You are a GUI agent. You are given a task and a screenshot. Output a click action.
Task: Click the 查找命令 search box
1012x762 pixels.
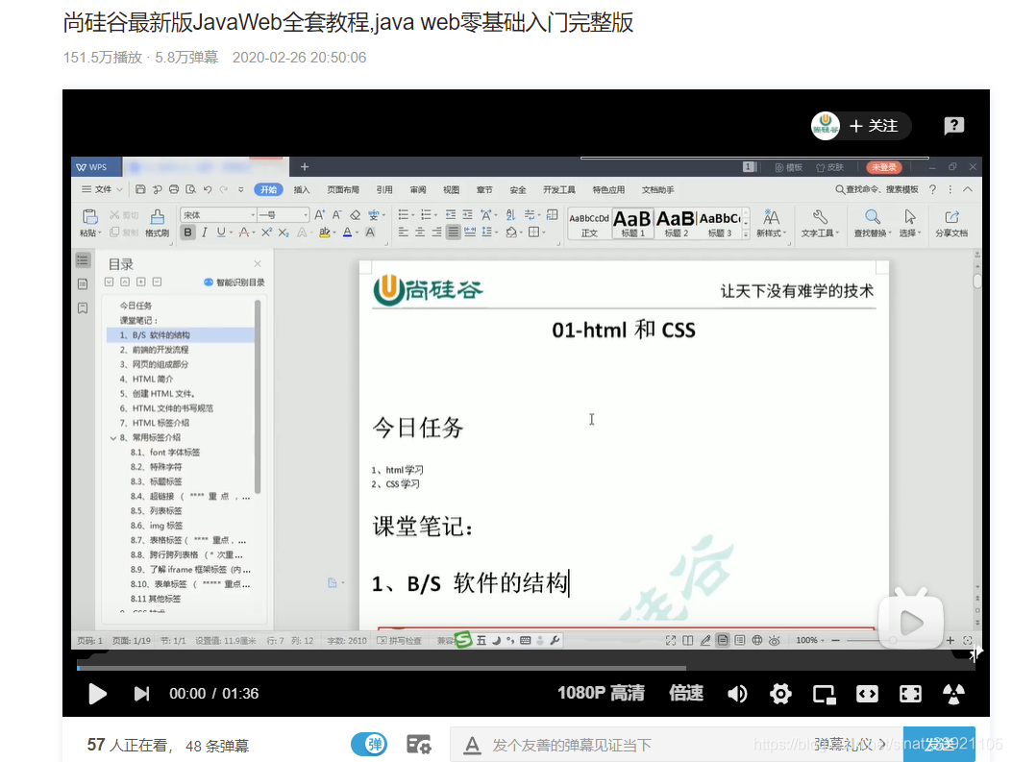(876, 189)
